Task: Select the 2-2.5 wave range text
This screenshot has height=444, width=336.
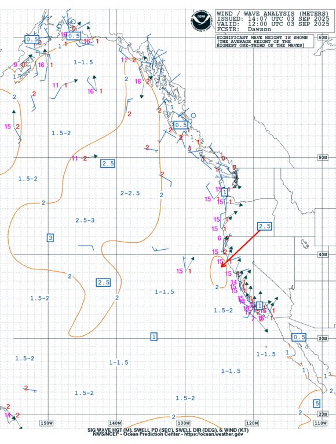Action: click(130, 193)
